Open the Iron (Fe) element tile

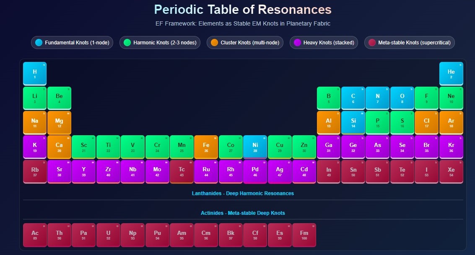206,147
